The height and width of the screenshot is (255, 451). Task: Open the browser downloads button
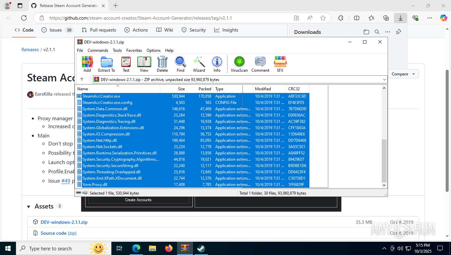[x=400, y=18]
